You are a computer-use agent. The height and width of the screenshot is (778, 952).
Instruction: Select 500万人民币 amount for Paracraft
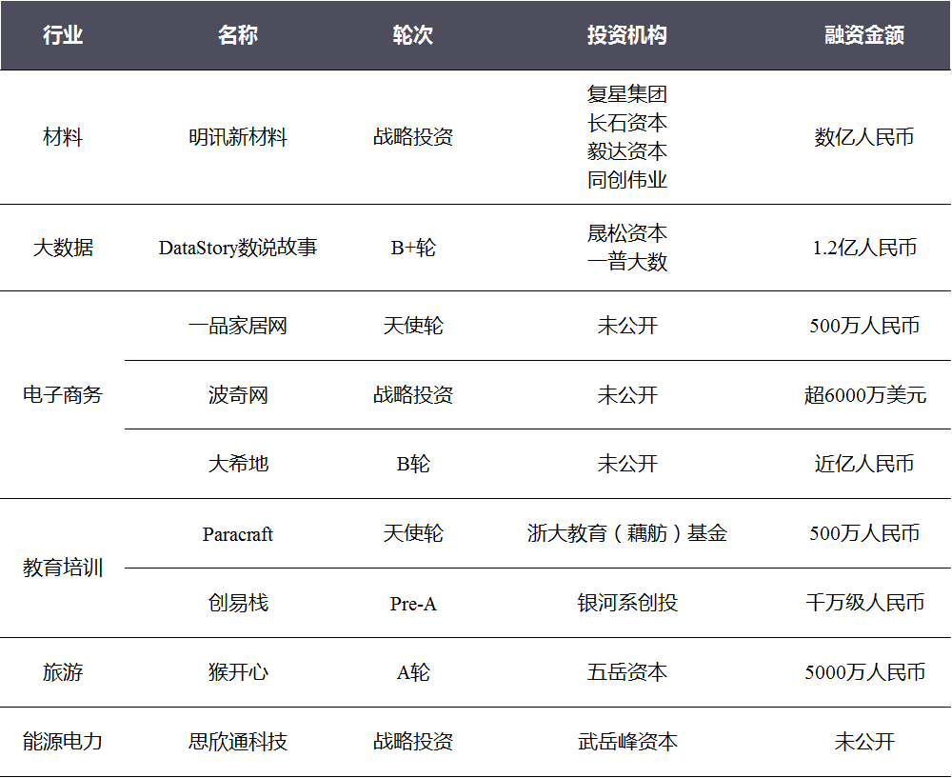click(x=864, y=533)
